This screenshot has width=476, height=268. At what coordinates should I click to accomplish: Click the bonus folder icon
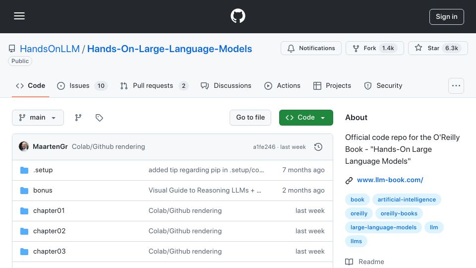click(24, 191)
